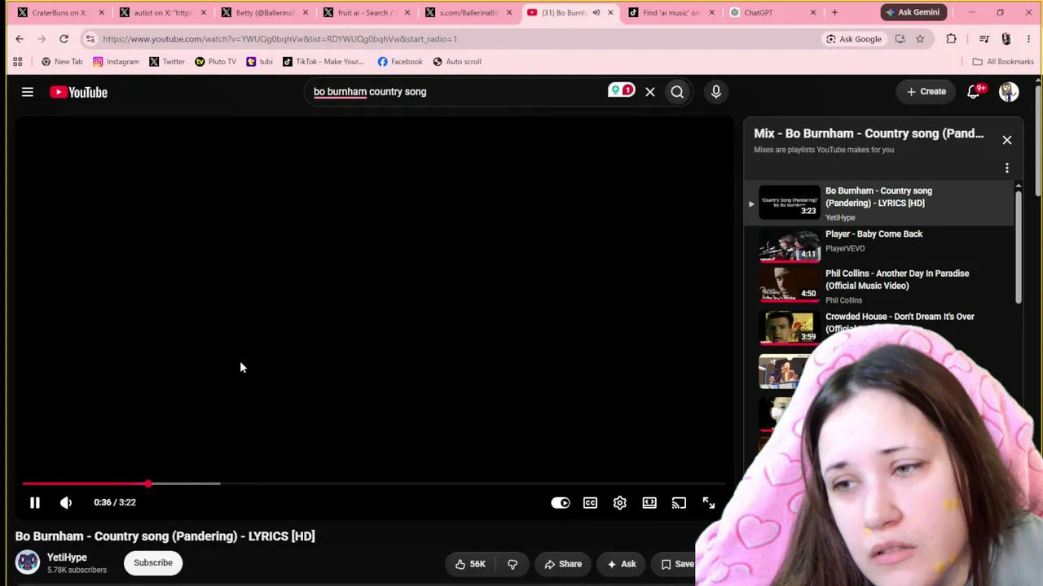
Task: Open the Instagram bookmark
Action: click(116, 62)
